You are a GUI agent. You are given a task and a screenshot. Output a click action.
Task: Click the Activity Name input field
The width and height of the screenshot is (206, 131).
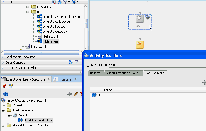coord(157,65)
